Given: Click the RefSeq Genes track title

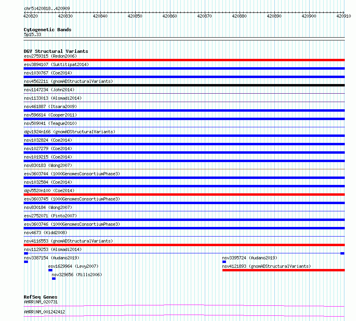Looking at the screenshot, I should pyautogui.click(x=40, y=297).
